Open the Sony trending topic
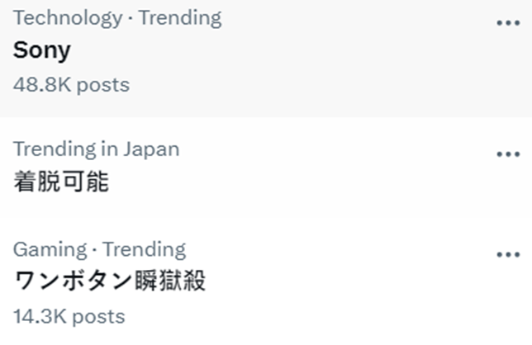The image size is (532, 345). point(42,50)
